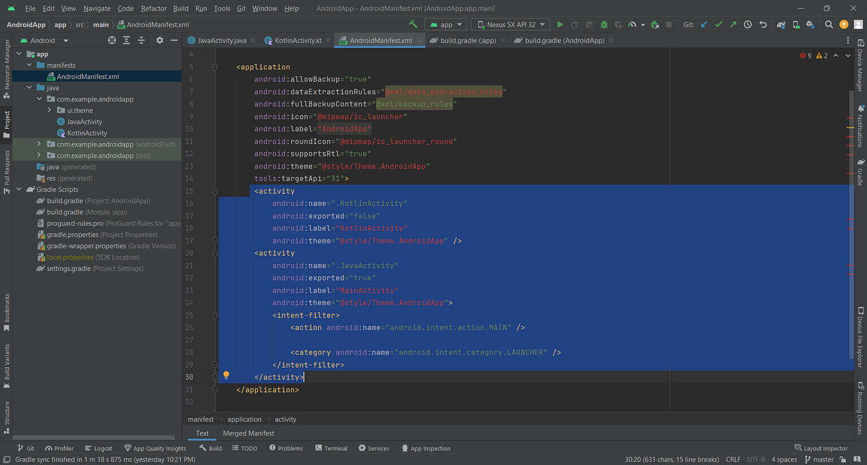Push commits using the green arrow icon

tap(733, 24)
